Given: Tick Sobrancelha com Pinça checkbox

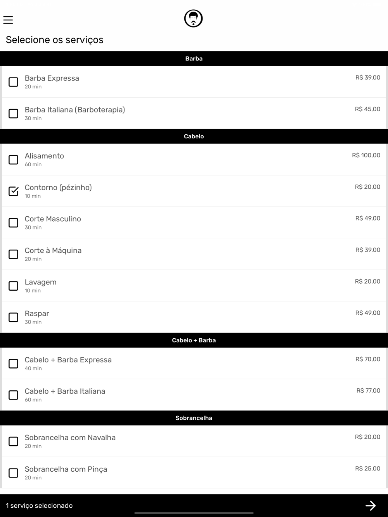Looking at the screenshot, I should click(x=14, y=473).
